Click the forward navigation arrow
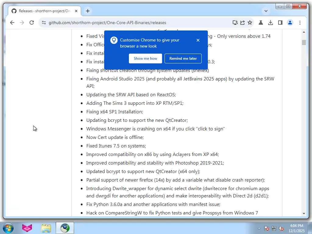 [x=22, y=23]
